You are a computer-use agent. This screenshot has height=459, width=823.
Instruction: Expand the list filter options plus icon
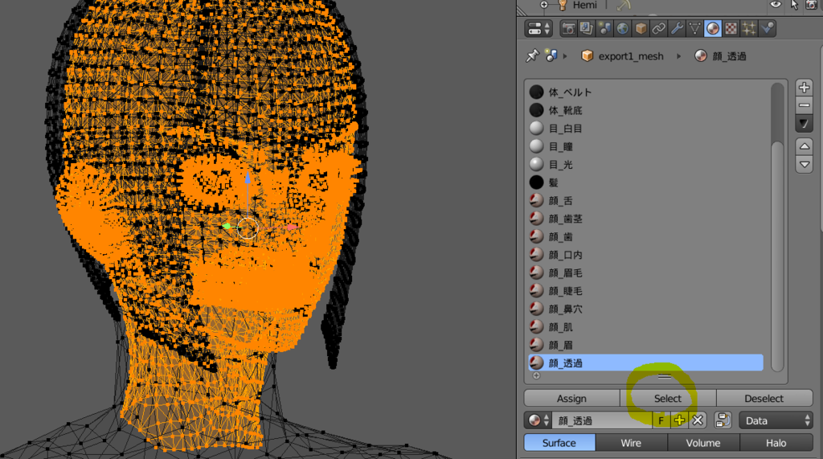(x=536, y=375)
